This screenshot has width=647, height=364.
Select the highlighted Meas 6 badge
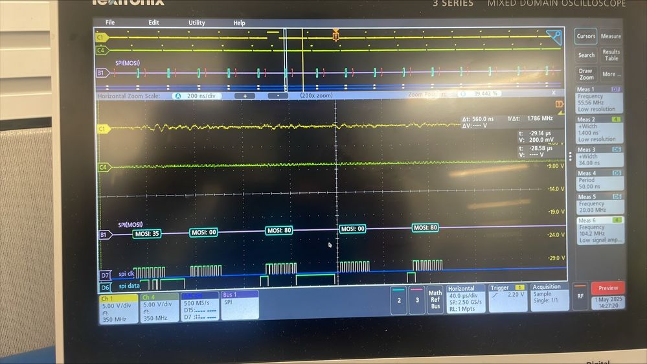pyautogui.click(x=600, y=231)
